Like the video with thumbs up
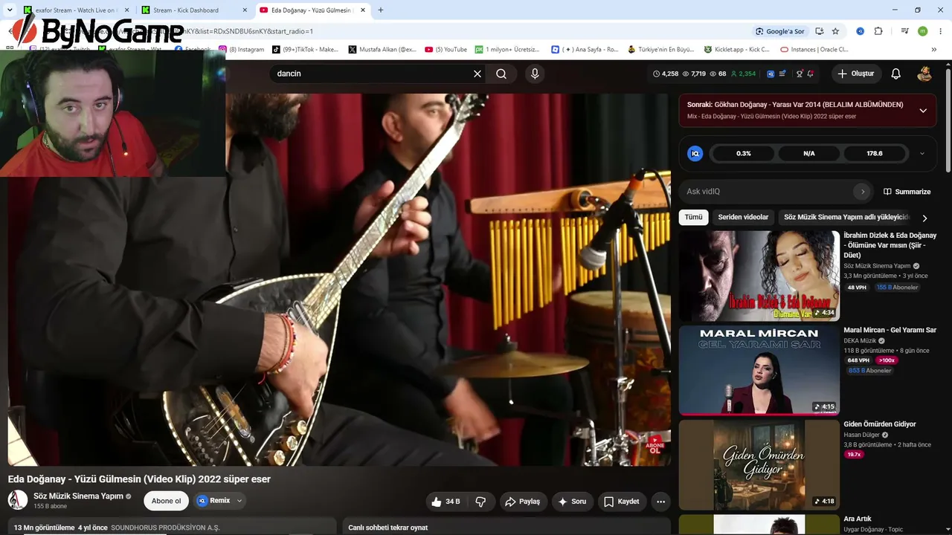Image resolution: width=952 pixels, height=535 pixels. [x=446, y=502]
